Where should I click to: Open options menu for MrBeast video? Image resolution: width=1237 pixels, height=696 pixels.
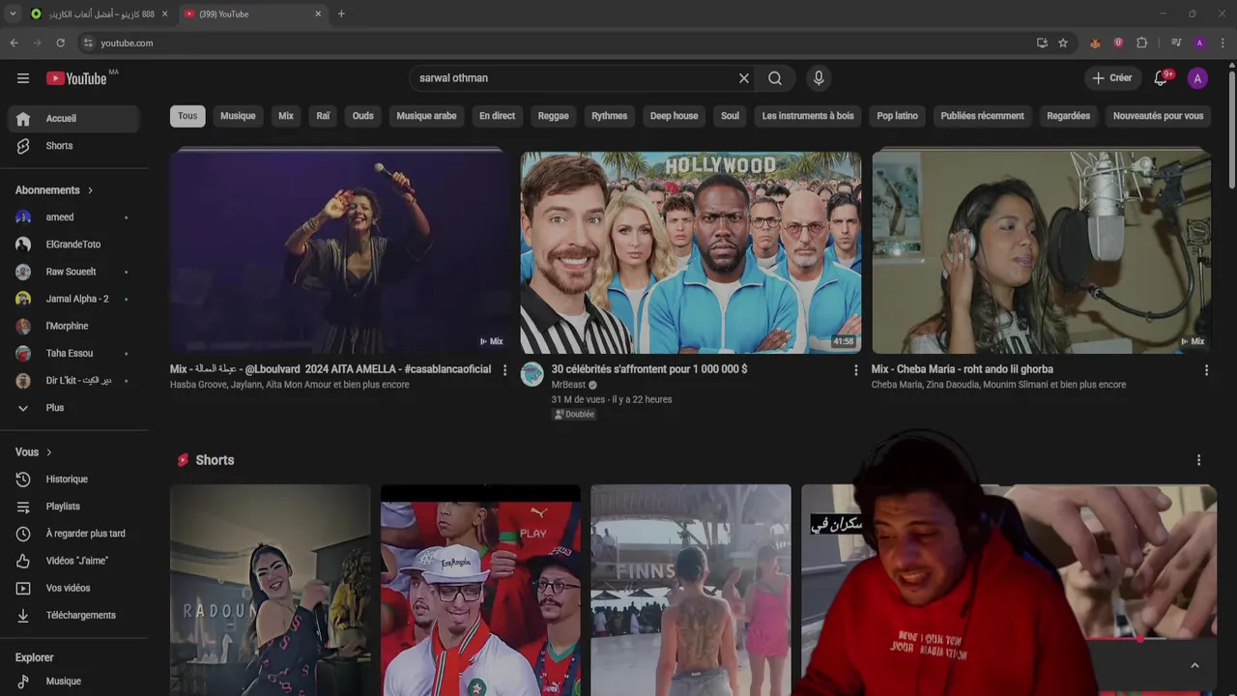(x=855, y=370)
